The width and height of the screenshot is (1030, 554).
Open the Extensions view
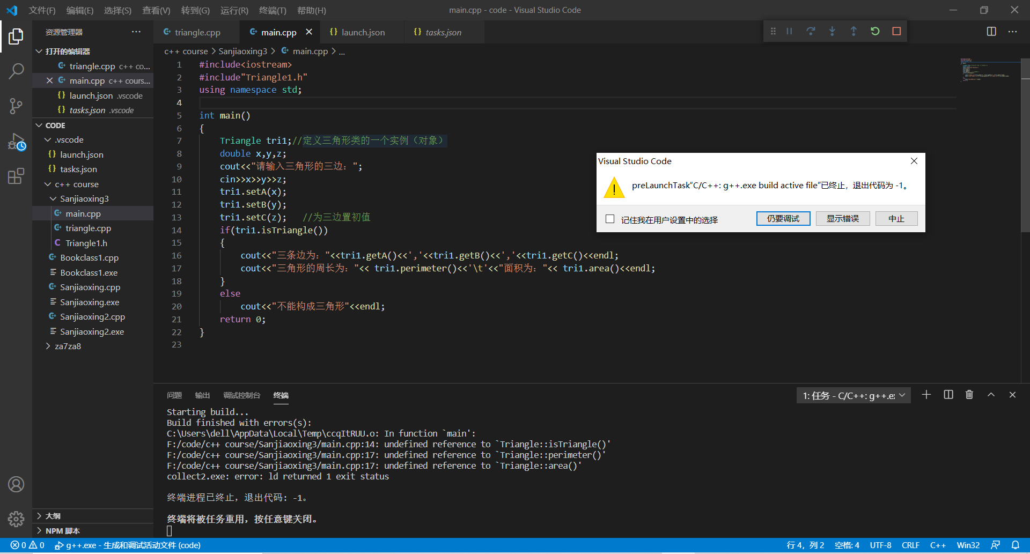pos(16,176)
